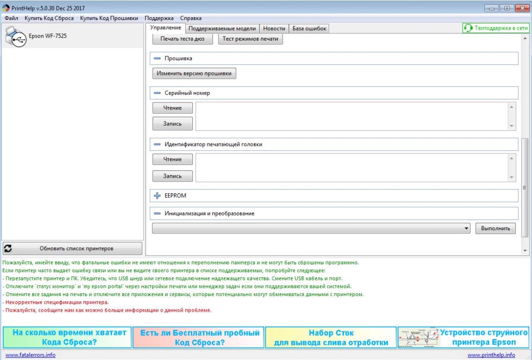Open banner Есть ли Бесплатный пробный Код Сброса

coord(199,338)
